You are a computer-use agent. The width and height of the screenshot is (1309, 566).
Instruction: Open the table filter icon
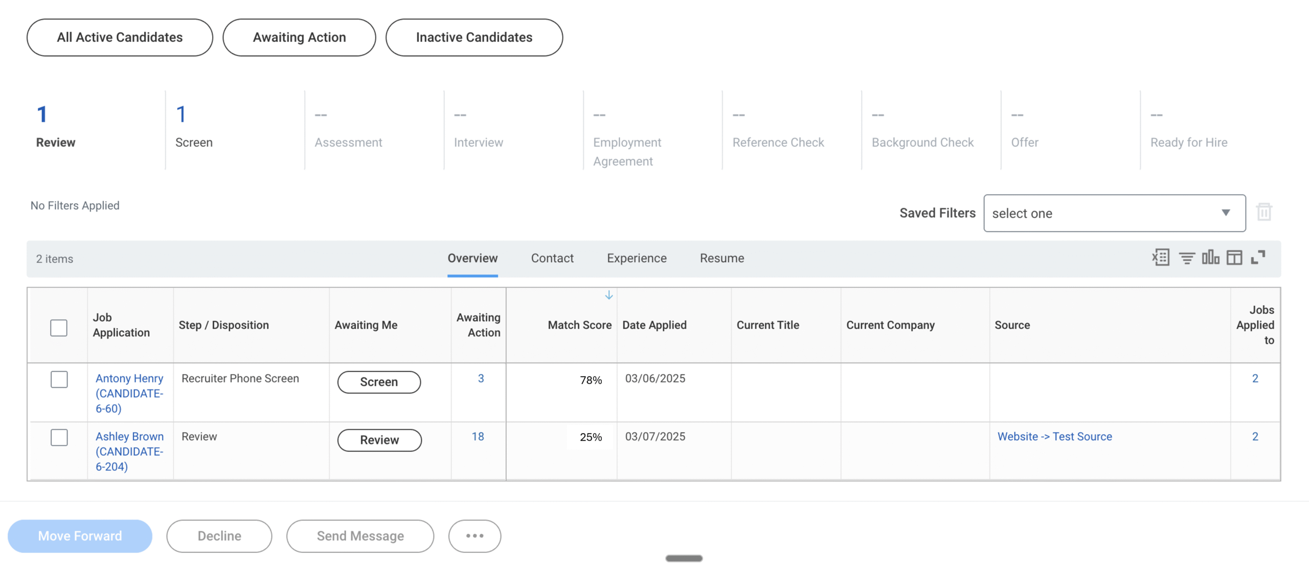(x=1187, y=258)
